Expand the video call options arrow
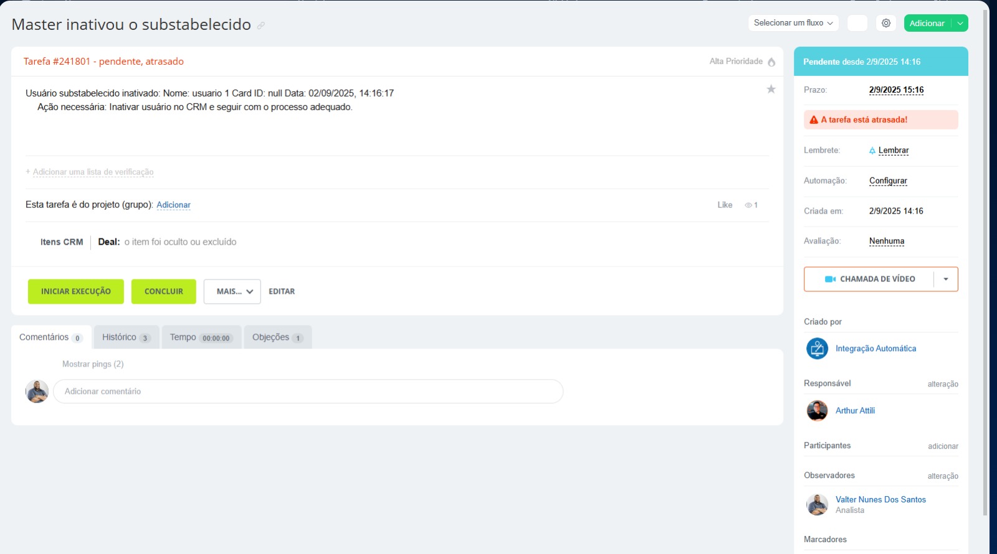 tap(945, 279)
